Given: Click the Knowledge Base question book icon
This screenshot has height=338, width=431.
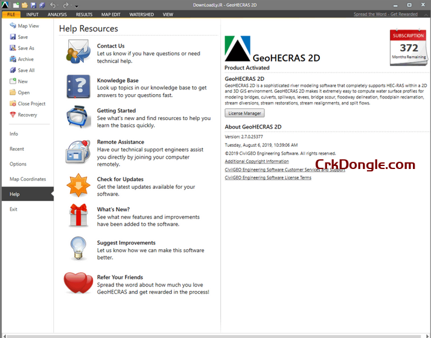Looking at the screenshot, I should [x=78, y=86].
